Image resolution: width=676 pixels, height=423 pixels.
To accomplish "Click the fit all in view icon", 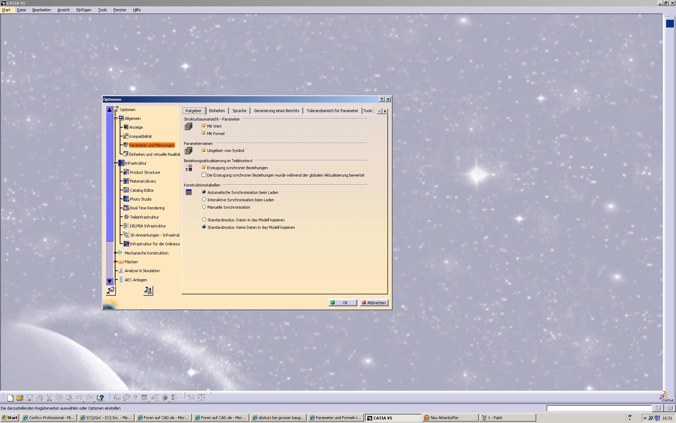I will (202, 398).
